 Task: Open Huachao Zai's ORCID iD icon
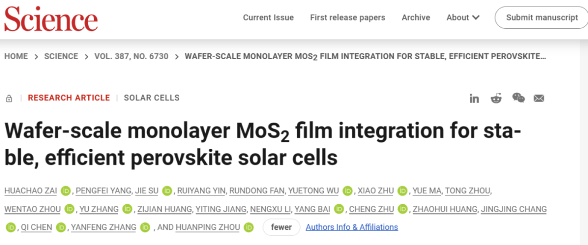coord(66,191)
